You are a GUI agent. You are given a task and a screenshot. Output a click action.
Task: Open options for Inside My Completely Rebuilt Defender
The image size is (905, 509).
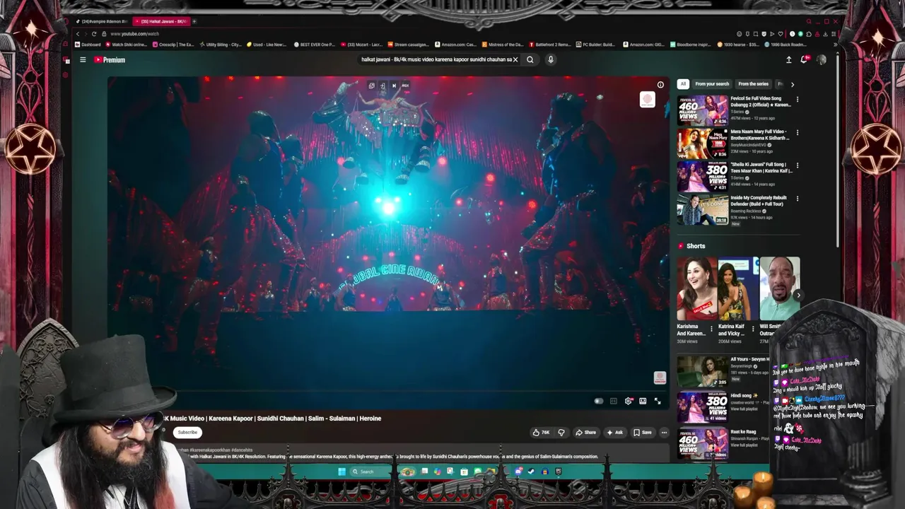click(797, 199)
